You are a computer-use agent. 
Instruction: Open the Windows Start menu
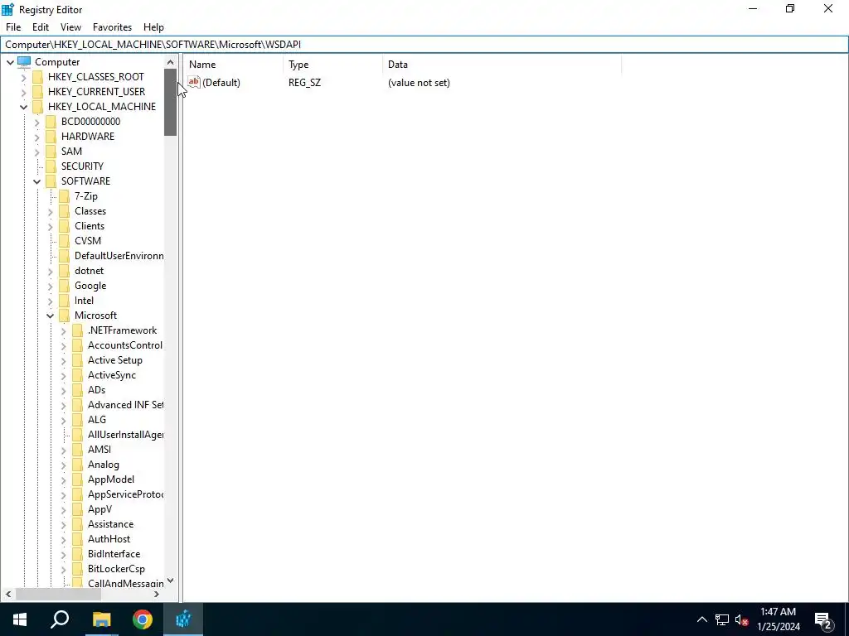tap(20, 619)
